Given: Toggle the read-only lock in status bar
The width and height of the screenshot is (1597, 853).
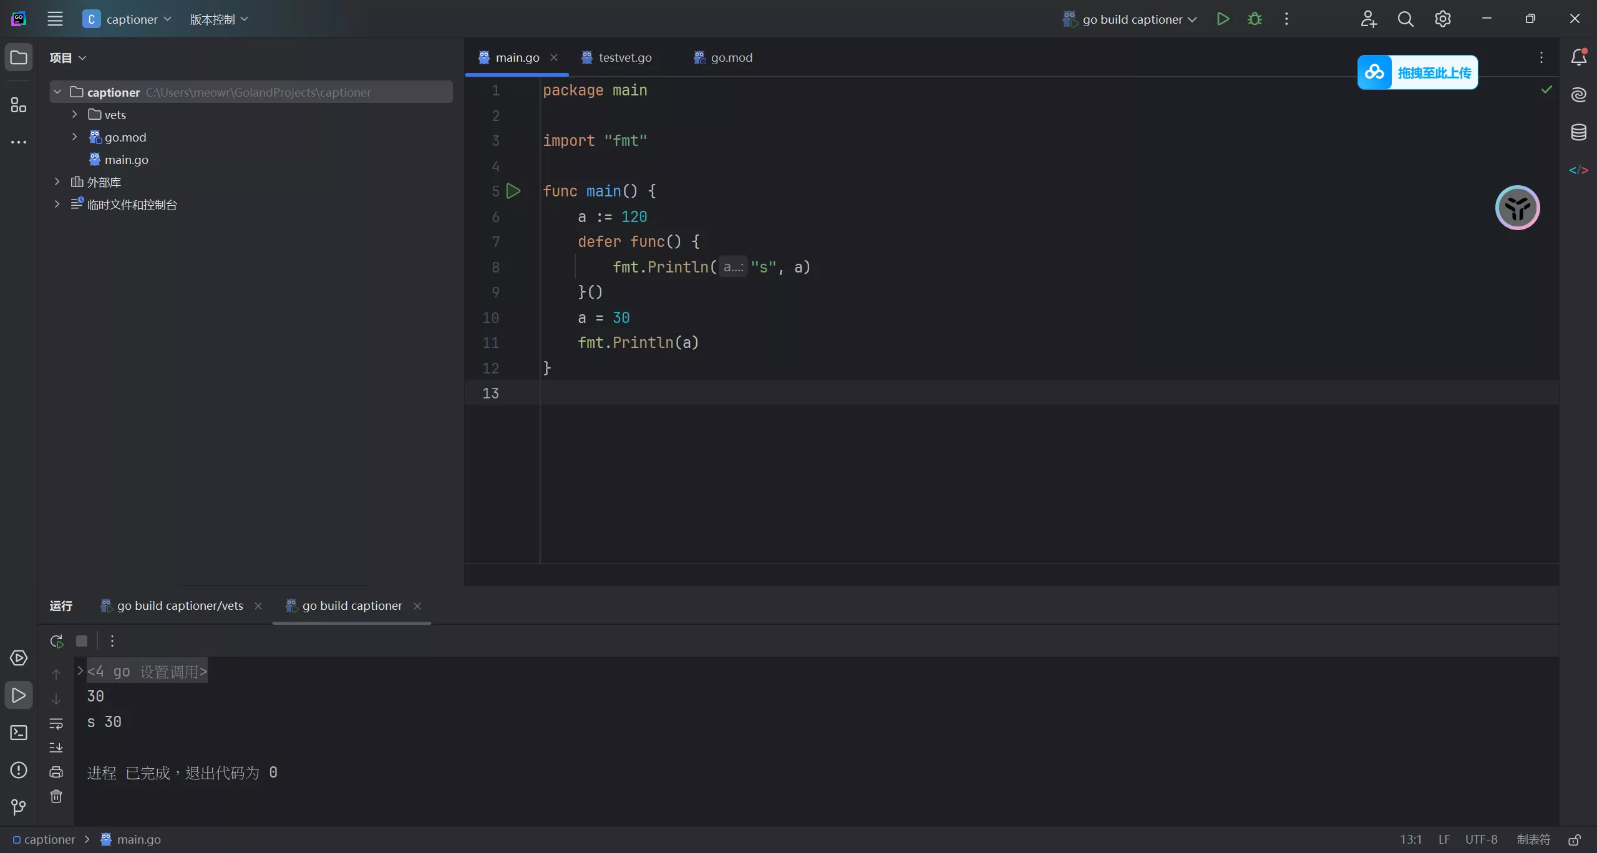Looking at the screenshot, I should [1574, 839].
